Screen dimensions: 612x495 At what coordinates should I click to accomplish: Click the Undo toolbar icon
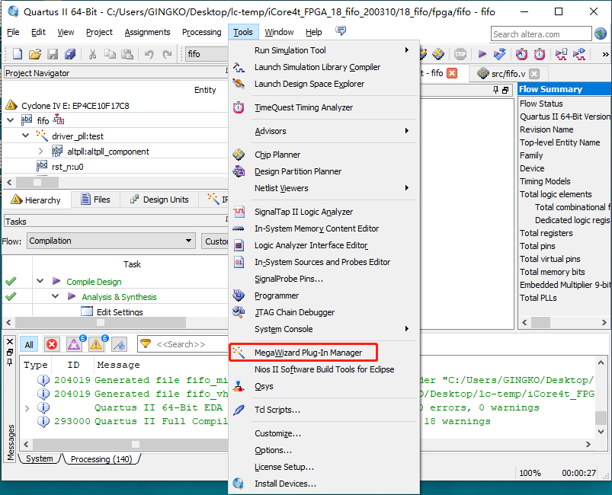tap(149, 54)
